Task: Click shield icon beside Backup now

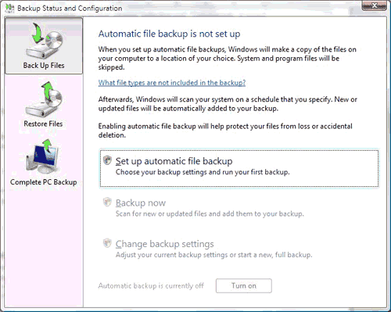Action: tap(107, 202)
